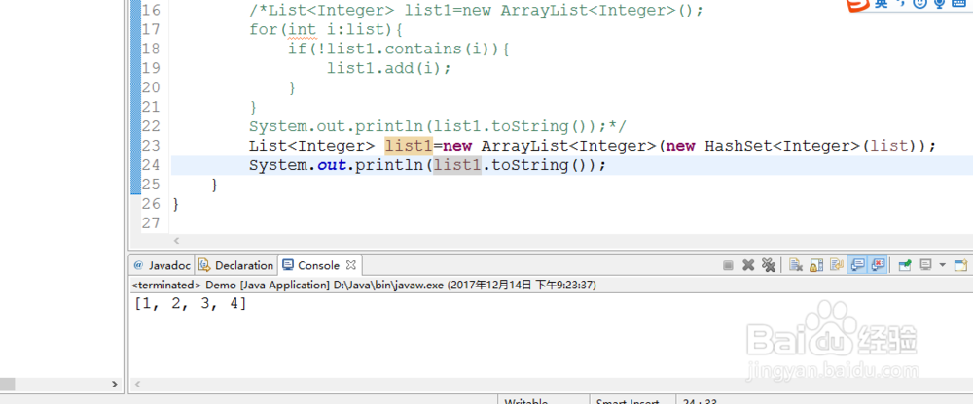Toggle show console when standard error changes

click(878, 265)
